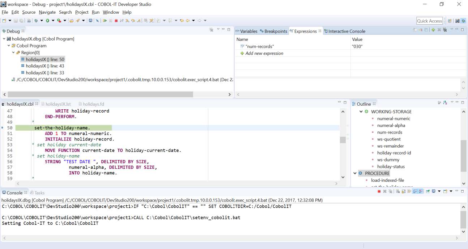Pin the console using Pin Console icon
468x249 pixels.
click(427, 191)
